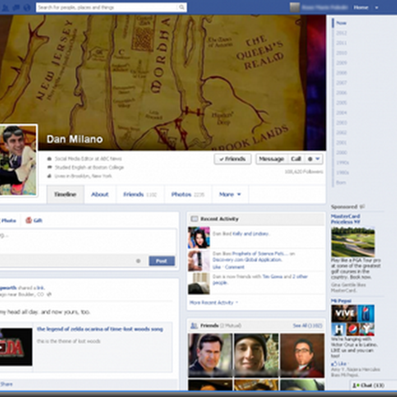Viewport: 397px width, 397px height.
Task: Click the Recent Activity header icon
Action: point(194,219)
